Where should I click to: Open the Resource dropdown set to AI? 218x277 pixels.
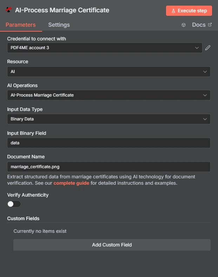pos(109,72)
